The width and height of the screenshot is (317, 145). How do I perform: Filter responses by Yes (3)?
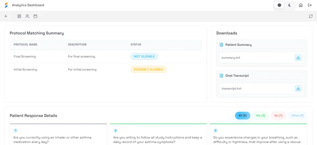[x=260, y=116]
